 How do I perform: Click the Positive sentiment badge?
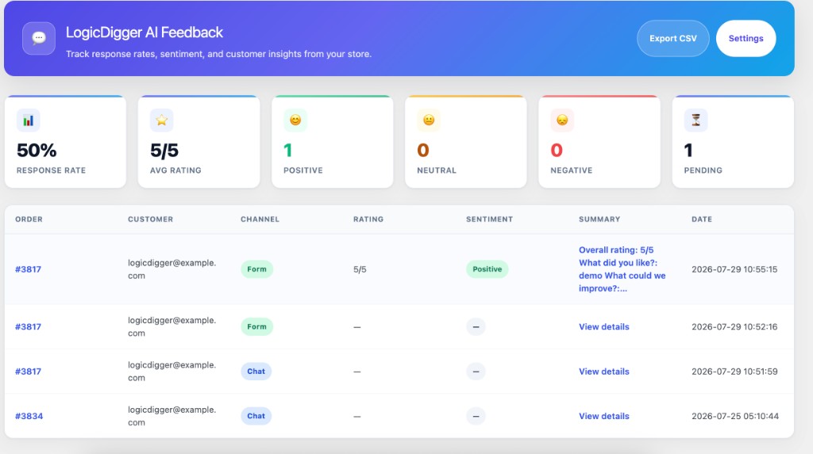point(487,269)
